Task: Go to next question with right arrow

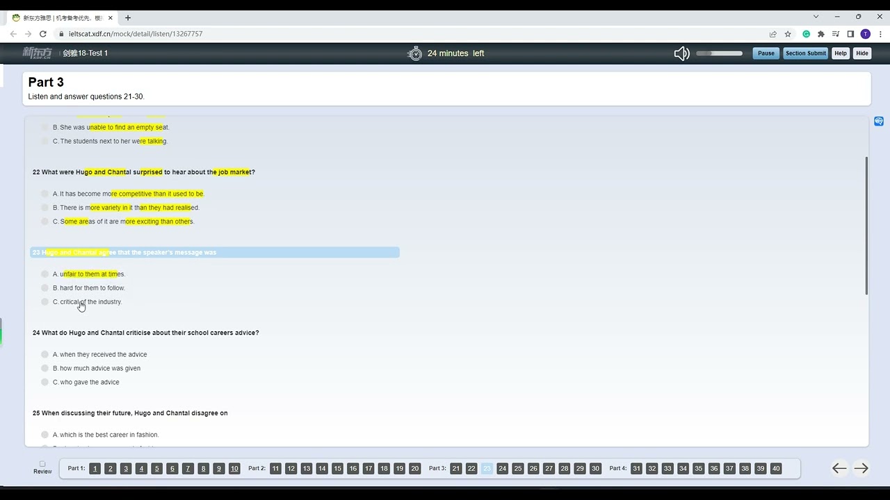Action: (x=861, y=469)
